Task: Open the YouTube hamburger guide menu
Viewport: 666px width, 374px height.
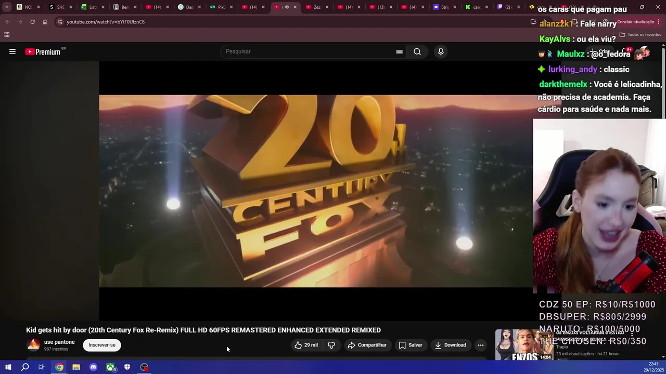Action: (12, 51)
